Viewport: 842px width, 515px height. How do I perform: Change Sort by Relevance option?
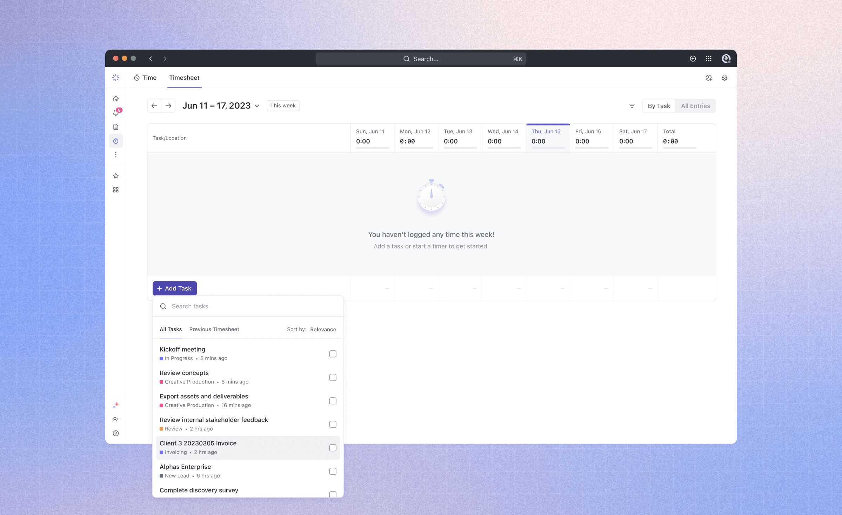(x=323, y=329)
